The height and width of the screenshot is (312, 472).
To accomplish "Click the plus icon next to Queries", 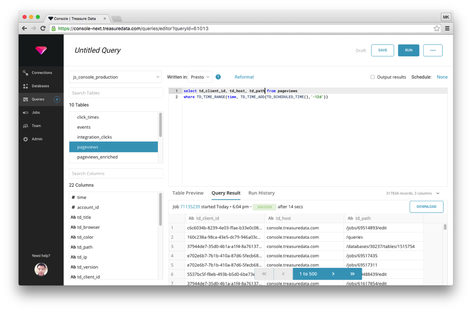I will [57, 99].
